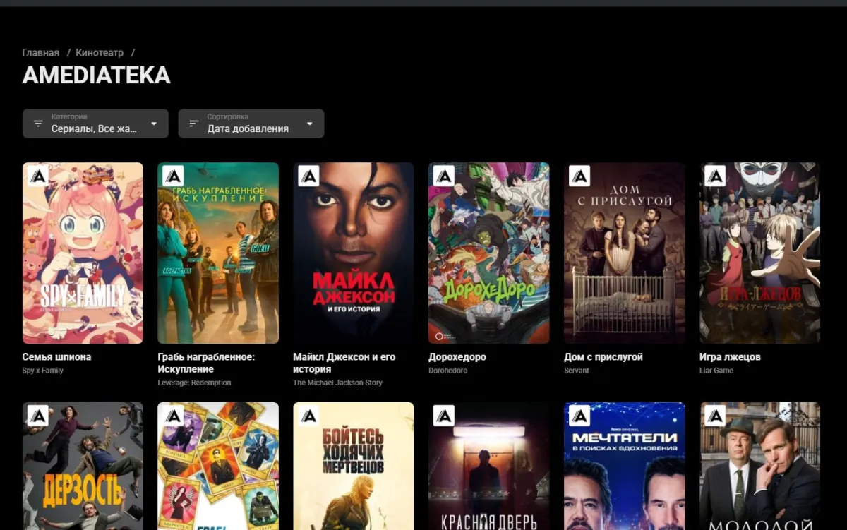Go to Главная breadcrumb

click(x=40, y=53)
